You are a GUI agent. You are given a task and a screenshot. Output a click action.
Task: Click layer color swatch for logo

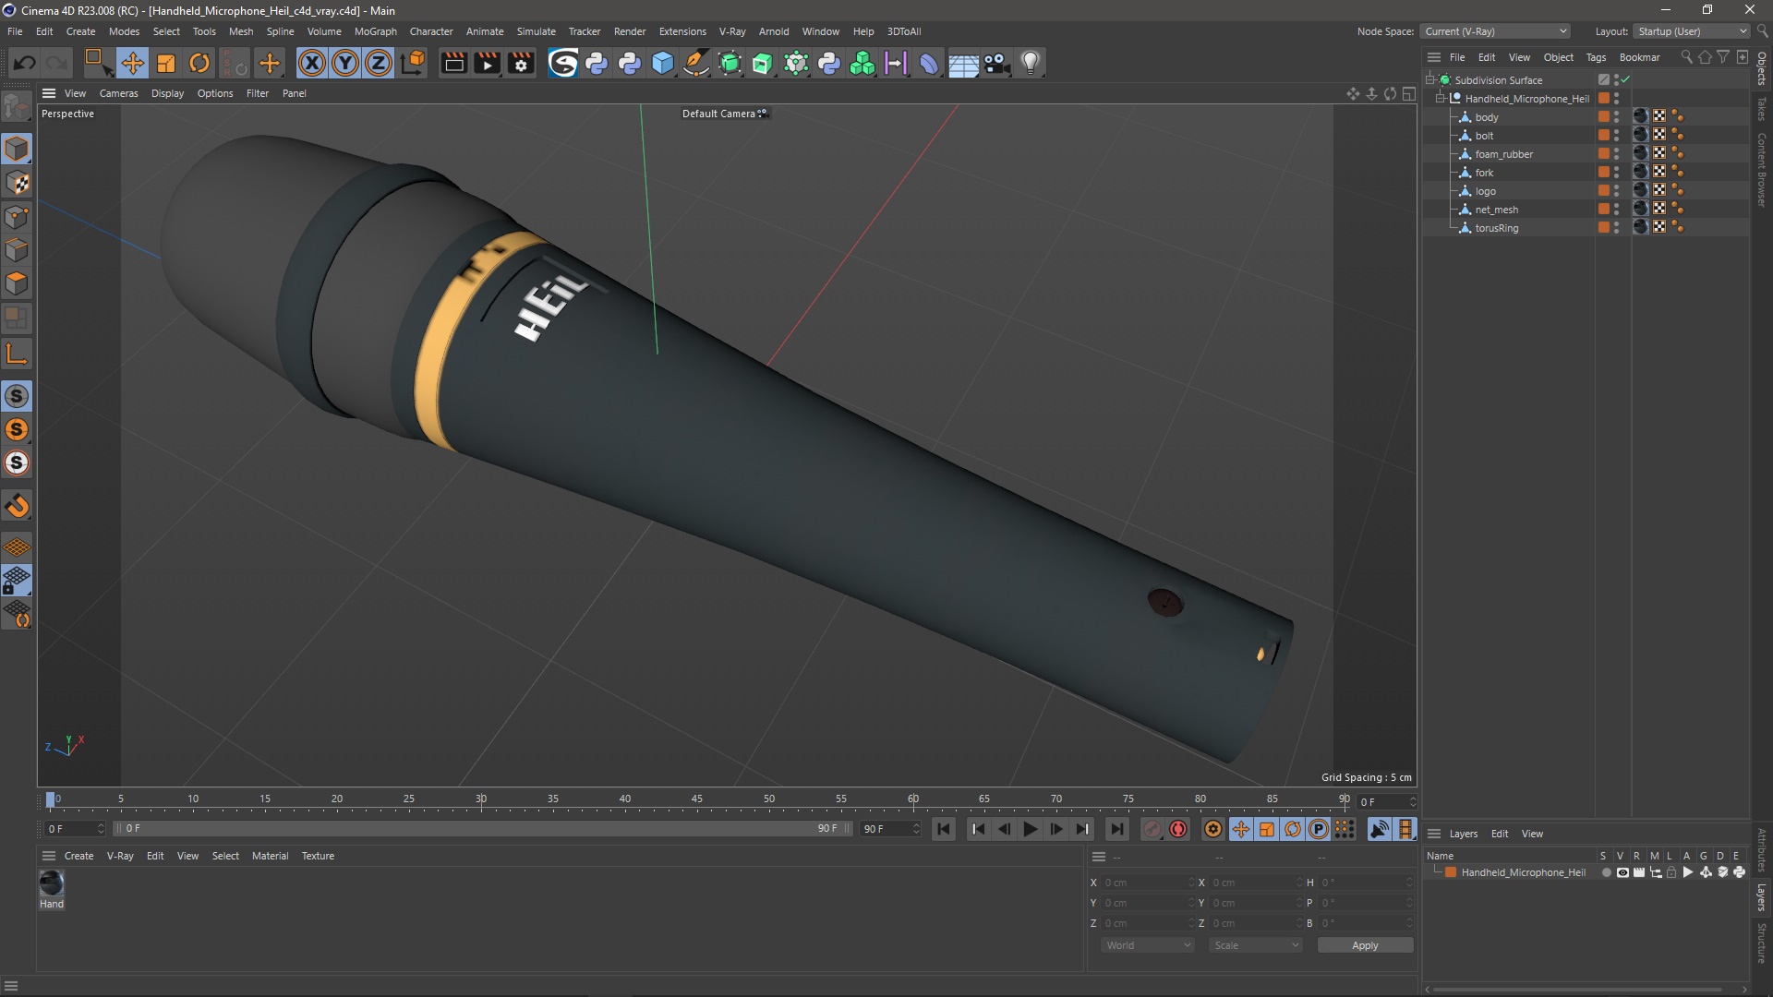[x=1604, y=191]
